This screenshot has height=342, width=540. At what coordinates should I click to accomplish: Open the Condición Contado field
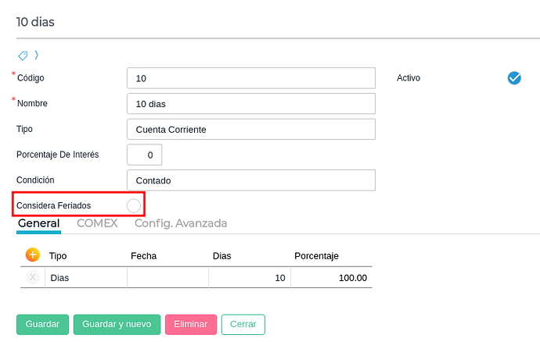click(x=250, y=180)
